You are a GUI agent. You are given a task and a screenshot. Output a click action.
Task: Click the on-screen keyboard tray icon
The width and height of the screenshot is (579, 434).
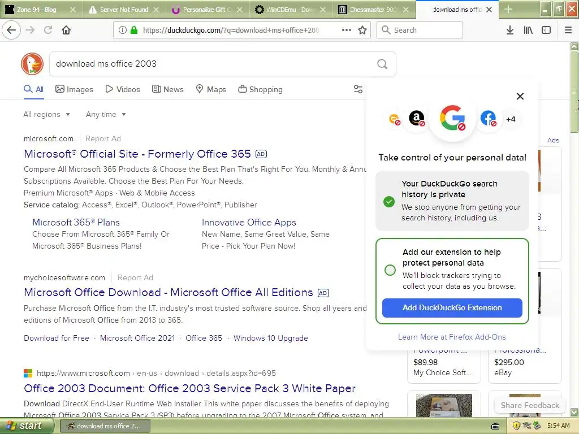coord(495,426)
